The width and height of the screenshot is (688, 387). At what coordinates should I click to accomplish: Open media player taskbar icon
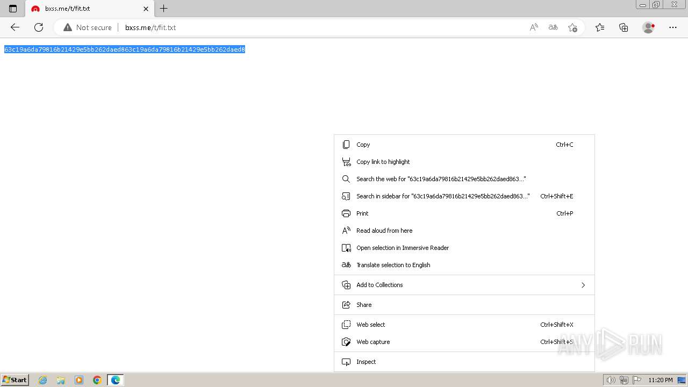coord(79,380)
